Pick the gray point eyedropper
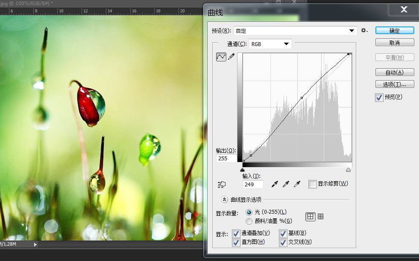 (286, 184)
